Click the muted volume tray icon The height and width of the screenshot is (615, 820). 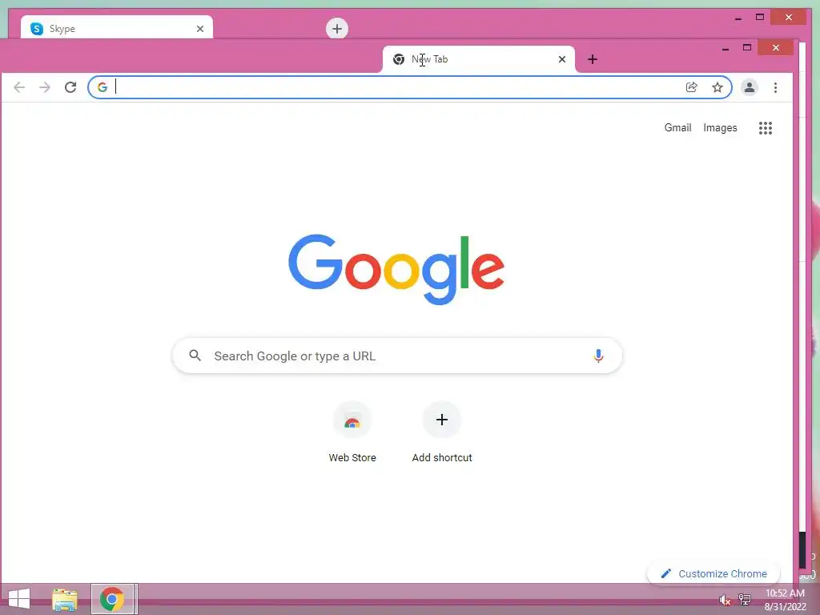pos(724,600)
